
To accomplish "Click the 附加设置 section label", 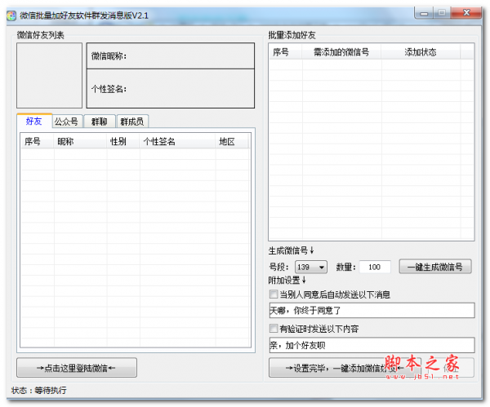I will (x=287, y=280).
